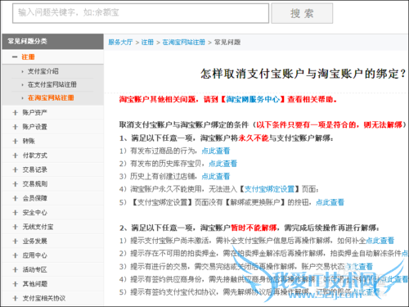The height and width of the screenshot is (307, 409).
Task: Expand the 支付宝相关协议 category
Action: [16, 298]
